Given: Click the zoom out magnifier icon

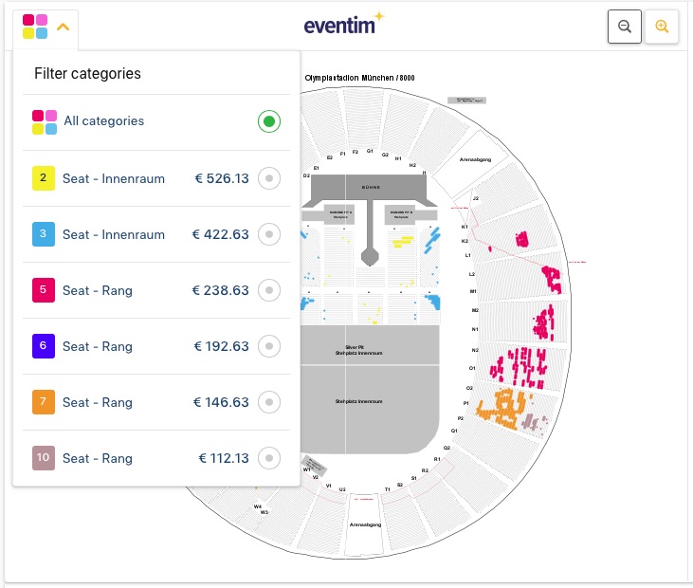Looking at the screenshot, I should pyautogui.click(x=624, y=27).
